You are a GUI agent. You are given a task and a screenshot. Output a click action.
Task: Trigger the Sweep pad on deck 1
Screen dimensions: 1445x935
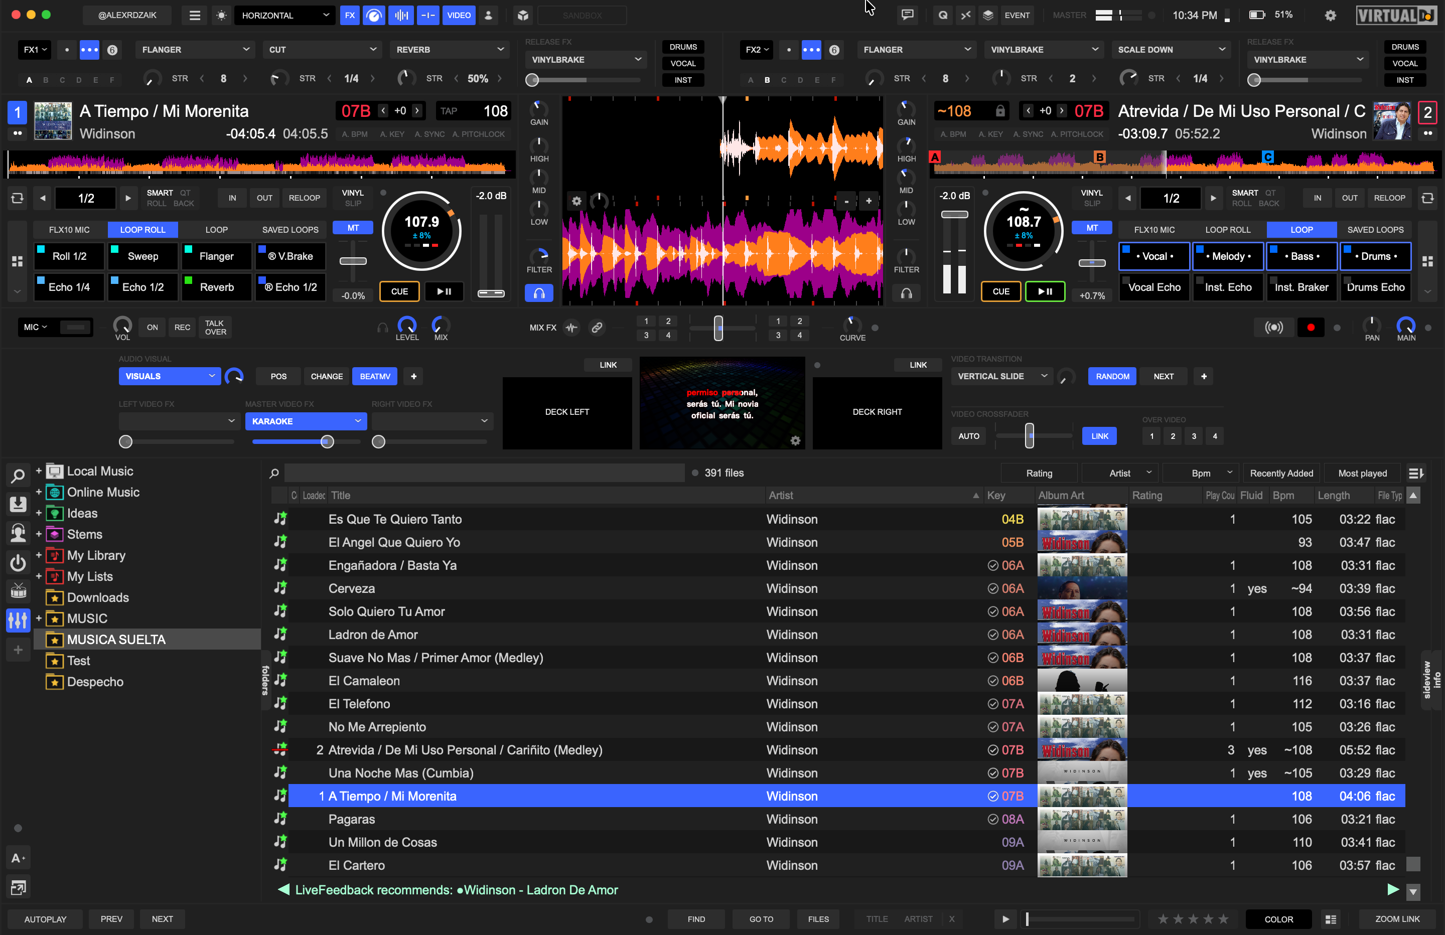(x=142, y=256)
